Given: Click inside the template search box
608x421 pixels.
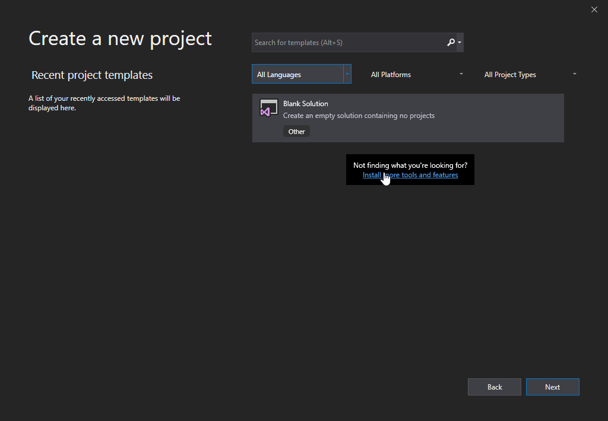Looking at the screenshot, I should click(350, 42).
